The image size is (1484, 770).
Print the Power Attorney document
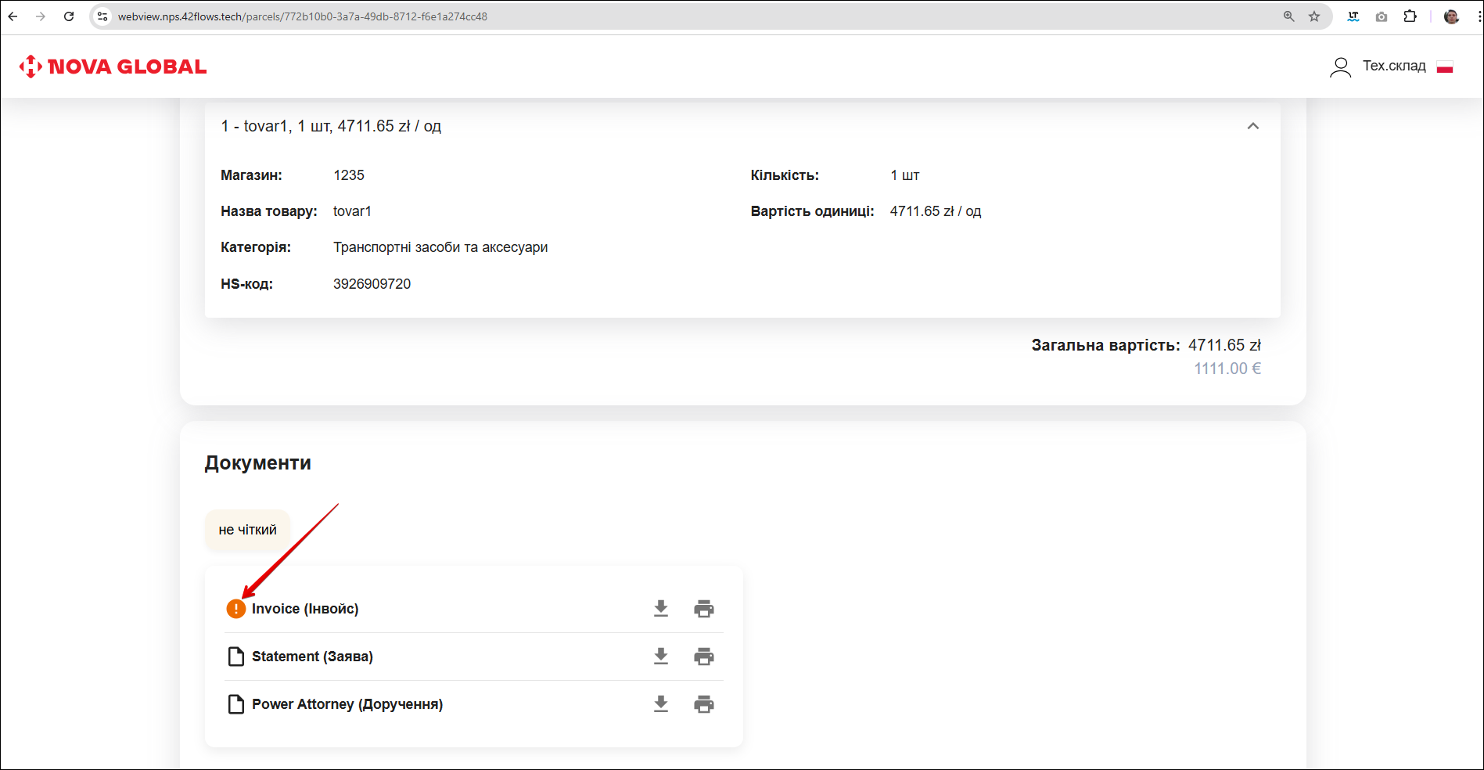tap(704, 704)
